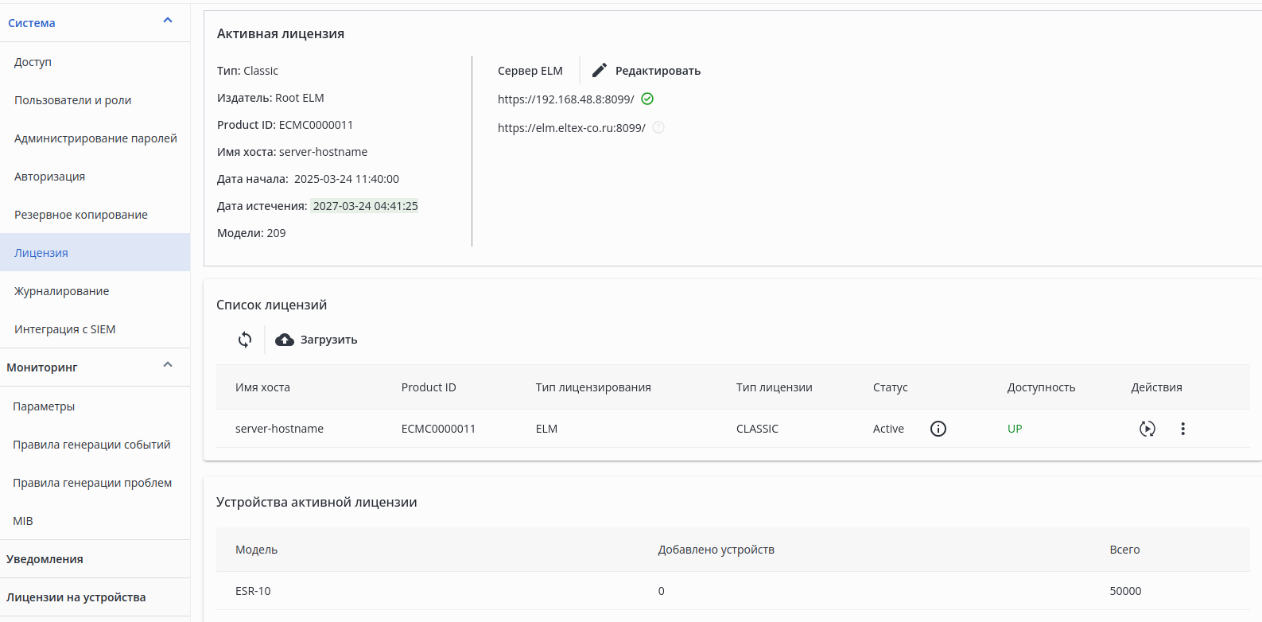
Task: Click the gray status icon beside elm.eltex-co.ru URL
Action: [658, 127]
